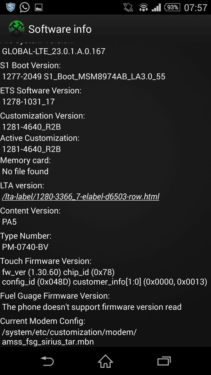Tap the GLOBAL-LTE_23.0.1.A.0.167 version text
Screen dimensions: 211x375
pos(53,51)
